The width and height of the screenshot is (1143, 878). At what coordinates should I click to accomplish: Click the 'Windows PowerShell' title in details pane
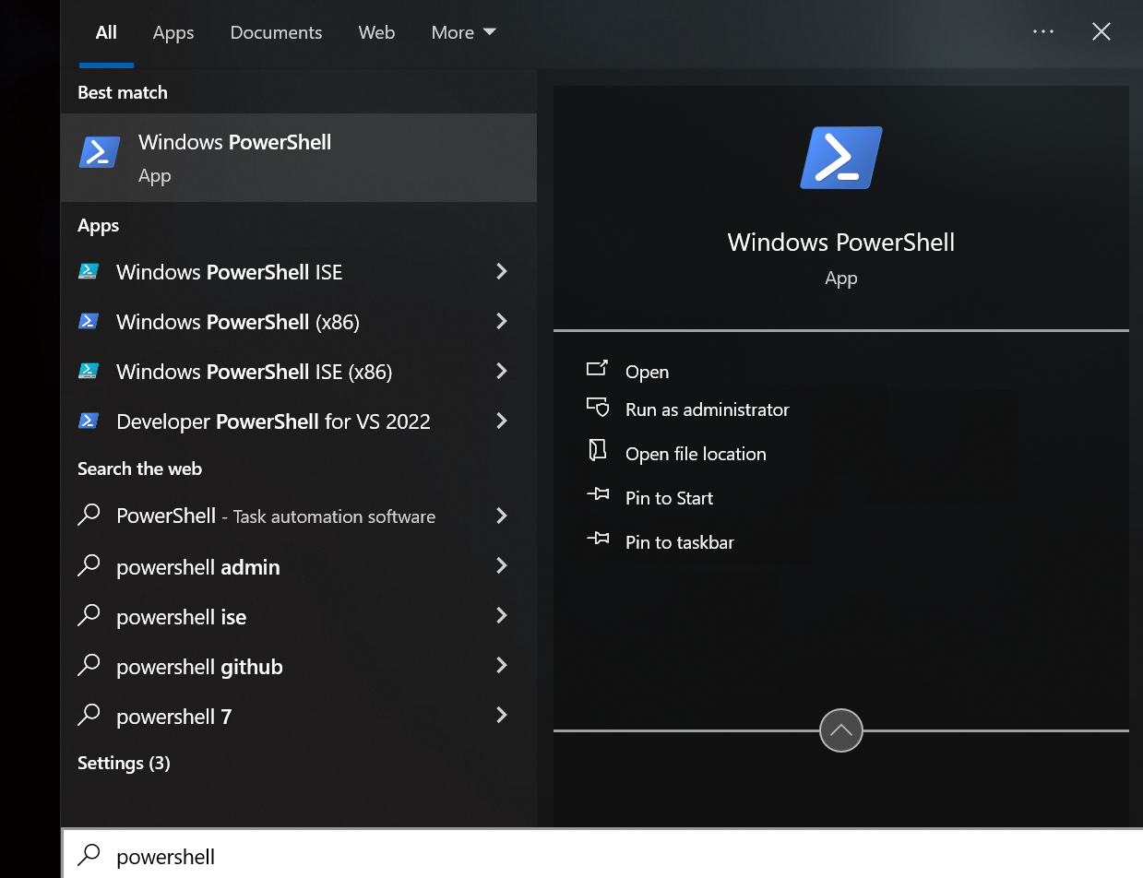[x=841, y=242]
